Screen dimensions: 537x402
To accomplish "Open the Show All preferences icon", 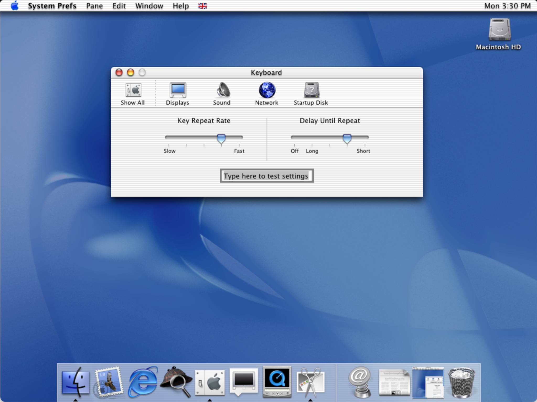I will pyautogui.click(x=133, y=94).
